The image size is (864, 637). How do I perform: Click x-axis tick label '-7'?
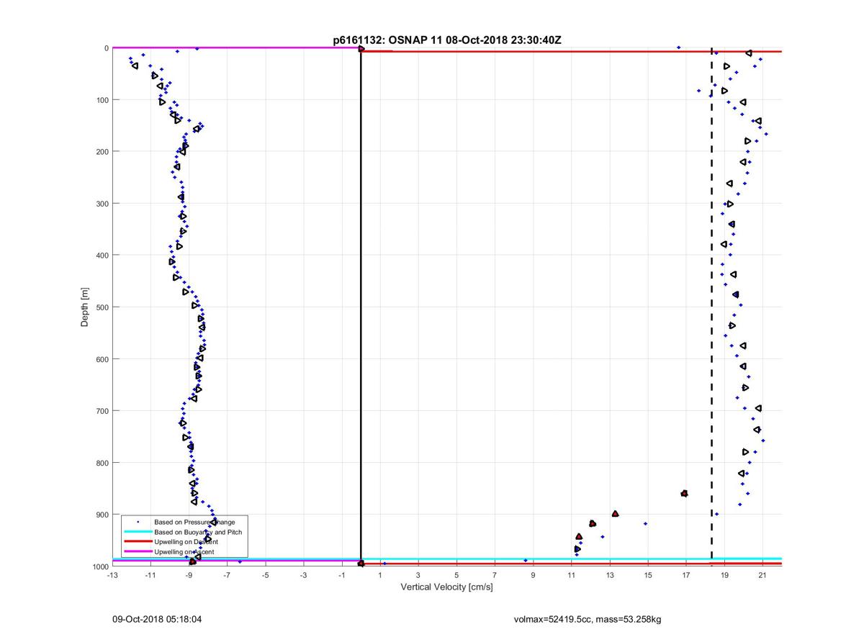[x=227, y=575]
